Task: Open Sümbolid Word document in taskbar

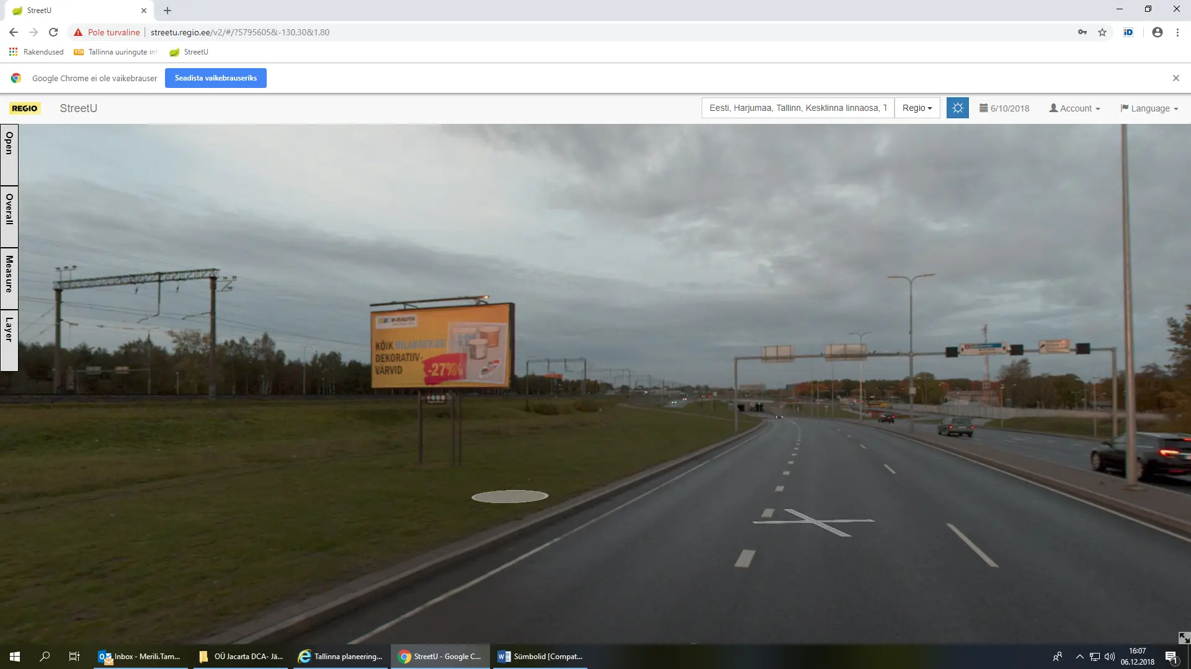Action: tap(540, 657)
